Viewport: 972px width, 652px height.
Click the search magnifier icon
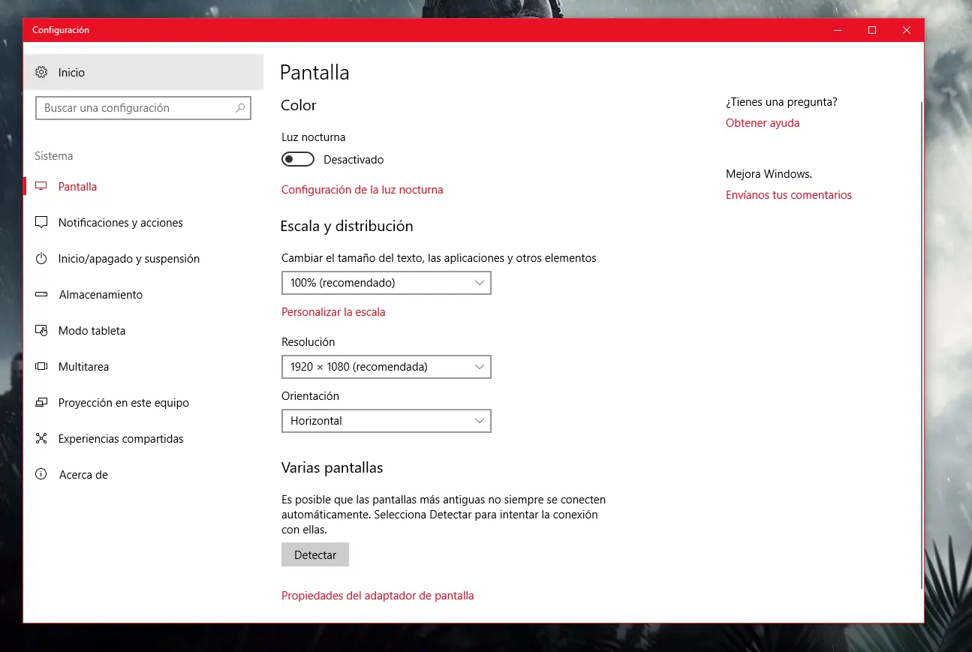[240, 108]
